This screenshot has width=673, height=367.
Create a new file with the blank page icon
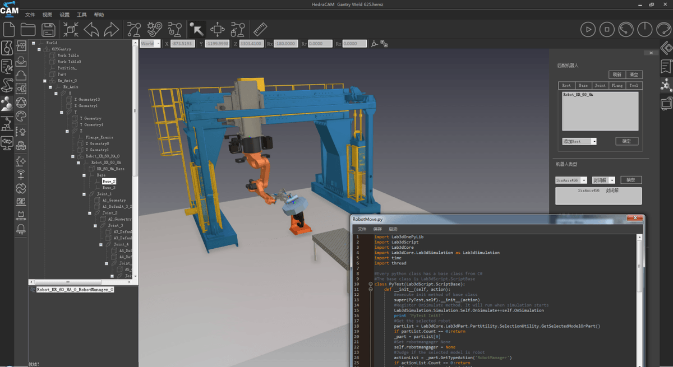pos(9,29)
